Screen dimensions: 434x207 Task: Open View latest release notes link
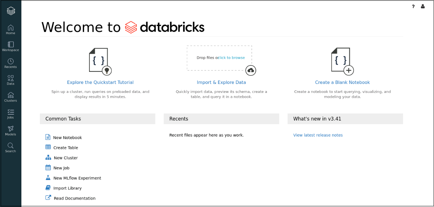[318, 135]
